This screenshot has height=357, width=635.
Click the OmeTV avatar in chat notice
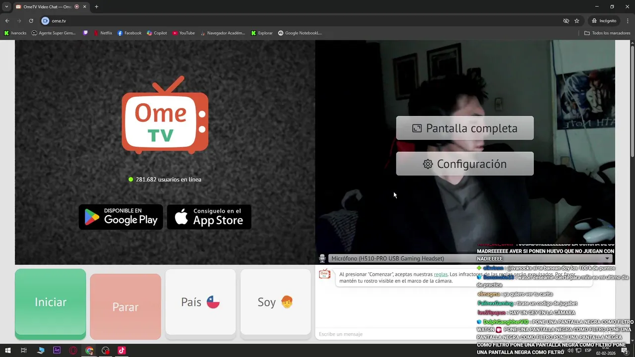pos(324,274)
